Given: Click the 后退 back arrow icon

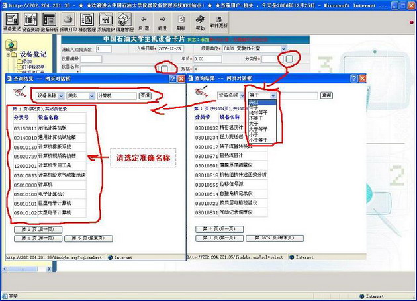Looking at the screenshot, I should tap(144, 23).
